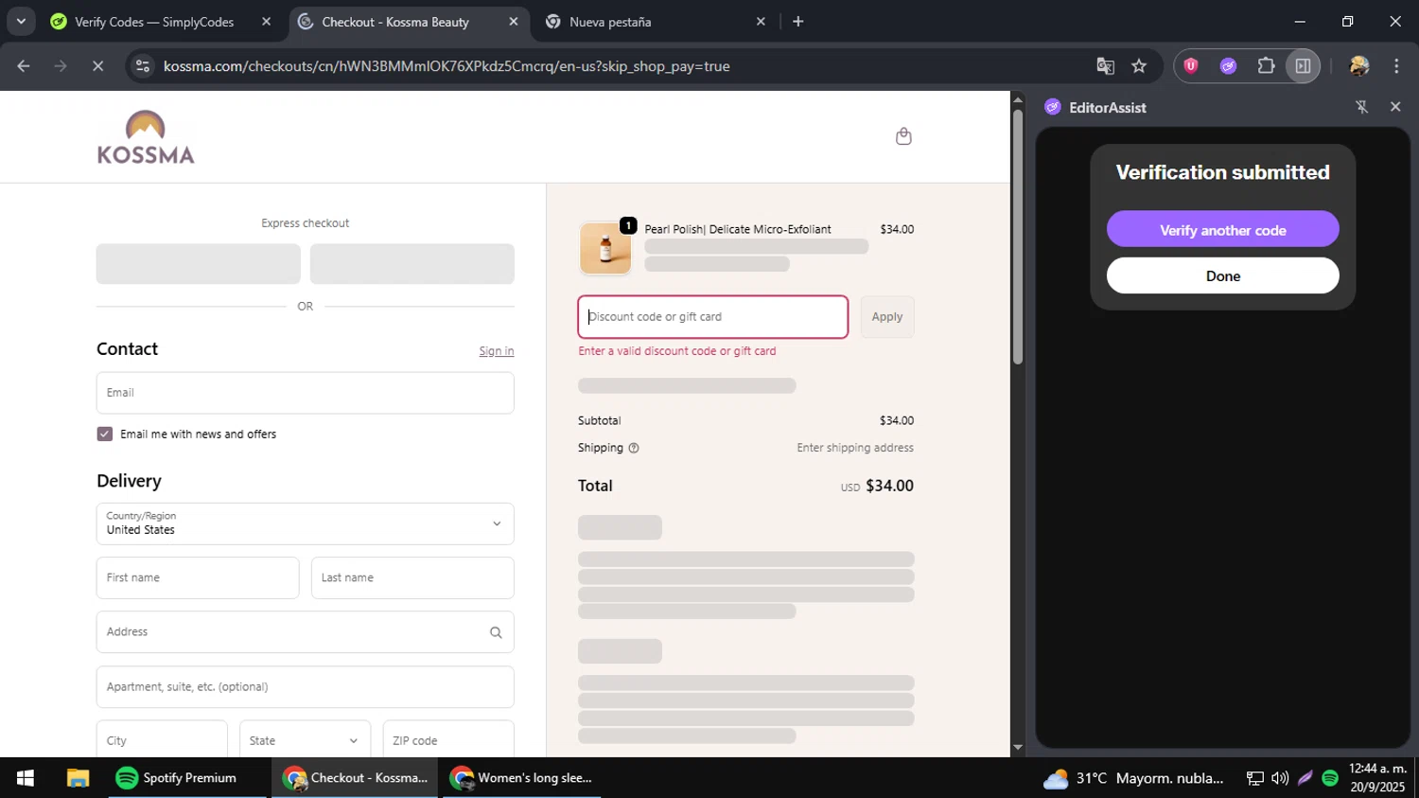
Task: Open the network tray icon
Action: [1255, 778]
